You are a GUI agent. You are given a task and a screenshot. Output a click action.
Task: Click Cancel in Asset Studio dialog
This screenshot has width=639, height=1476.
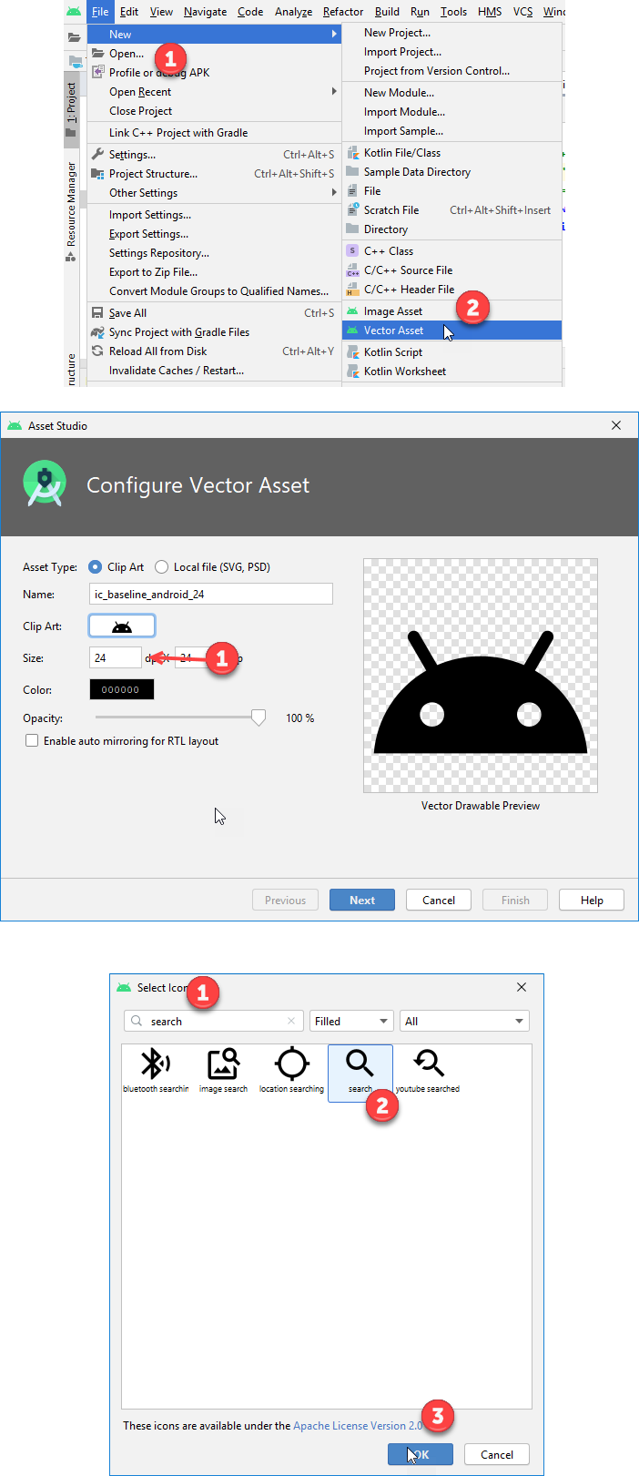point(439,900)
